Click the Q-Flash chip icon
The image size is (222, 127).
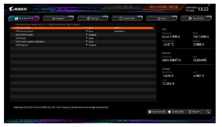click(x=169, y=112)
